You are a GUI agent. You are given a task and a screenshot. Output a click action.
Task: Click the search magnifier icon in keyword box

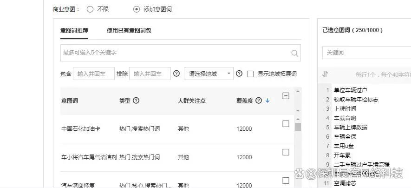[x=294, y=54]
